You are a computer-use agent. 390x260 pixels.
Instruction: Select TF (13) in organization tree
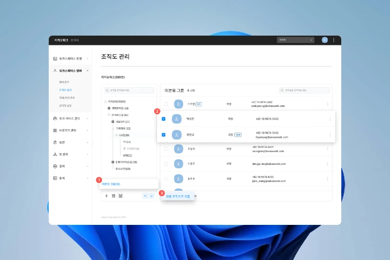click(127, 142)
